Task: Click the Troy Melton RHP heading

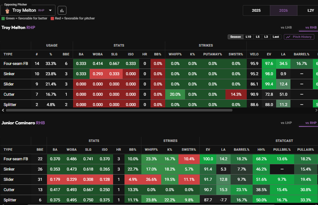Action: [x=18, y=28]
